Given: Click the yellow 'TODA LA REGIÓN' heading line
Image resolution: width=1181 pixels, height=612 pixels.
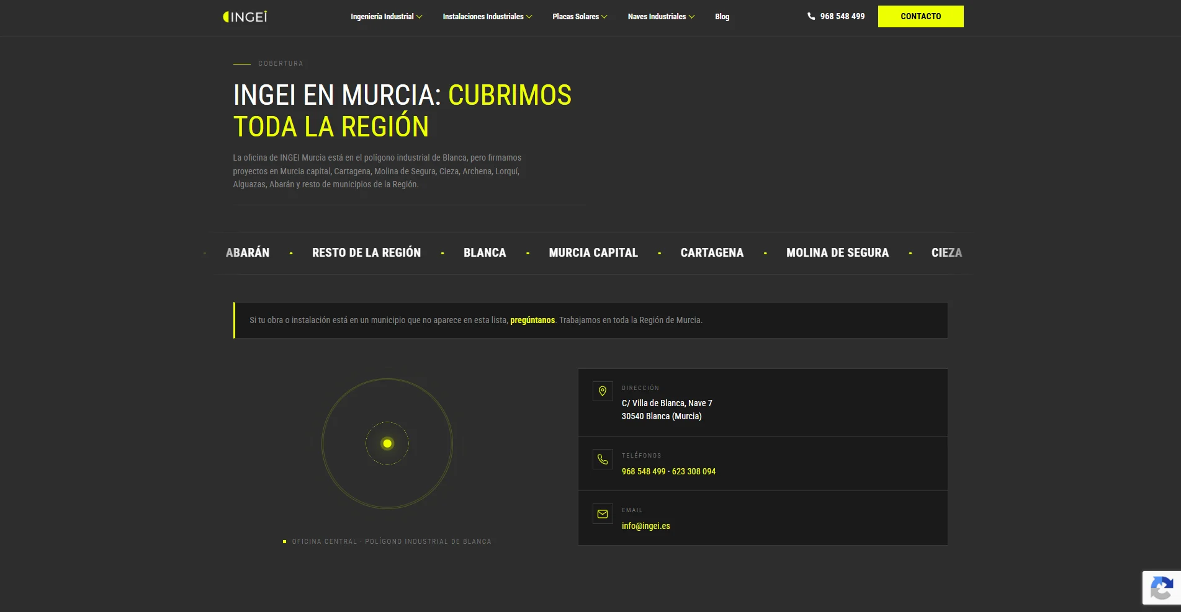Looking at the screenshot, I should click(331, 127).
